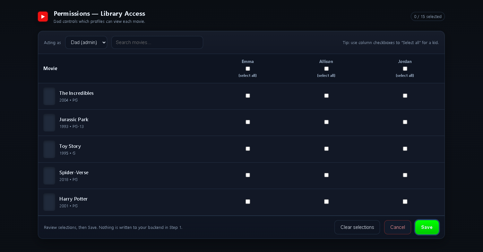The width and height of the screenshot is (483, 252).
Task: Grant Spider-Verse access to Jordan
Action: point(405,175)
